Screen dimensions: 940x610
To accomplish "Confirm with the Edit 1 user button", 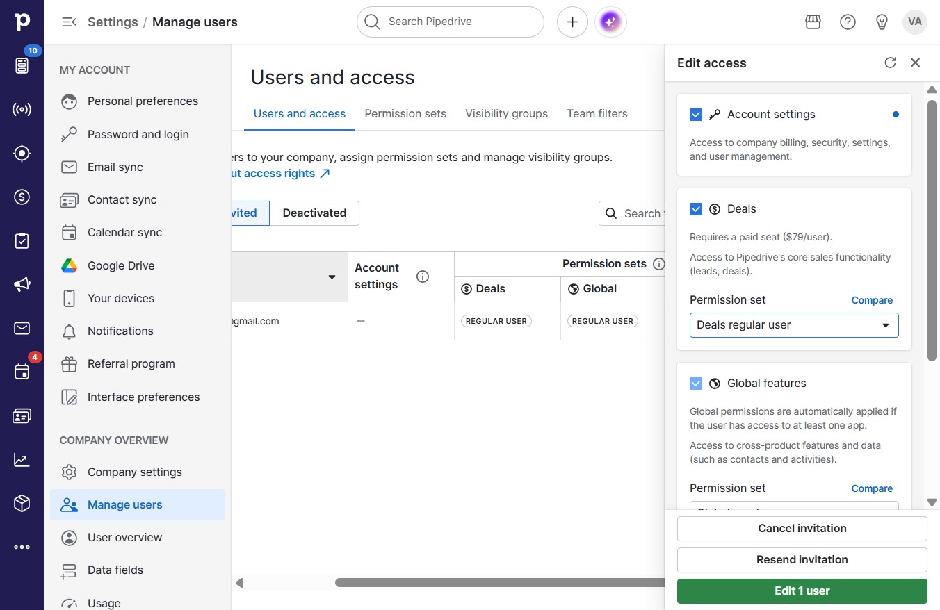I will click(802, 591).
